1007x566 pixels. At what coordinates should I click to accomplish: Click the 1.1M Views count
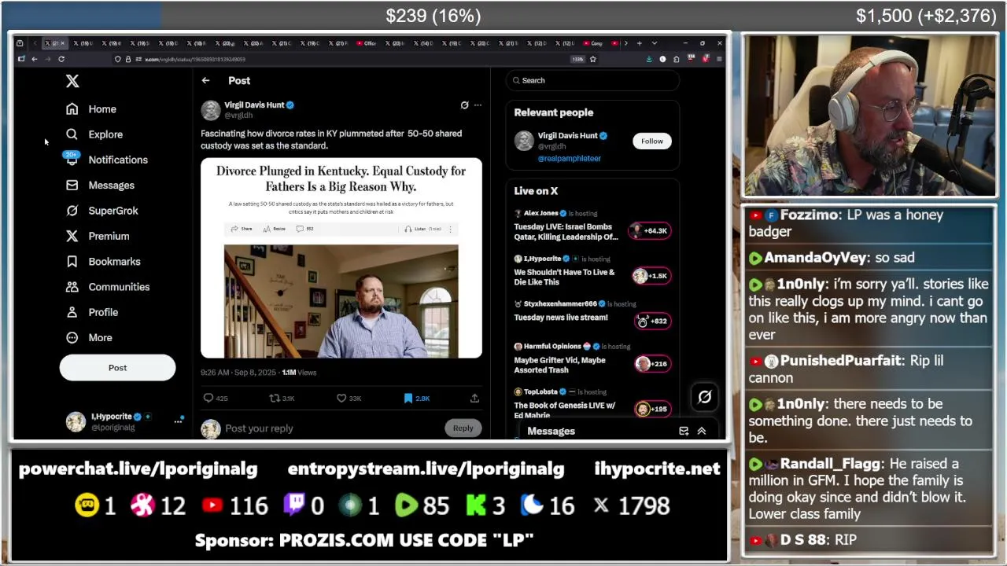pyautogui.click(x=299, y=373)
